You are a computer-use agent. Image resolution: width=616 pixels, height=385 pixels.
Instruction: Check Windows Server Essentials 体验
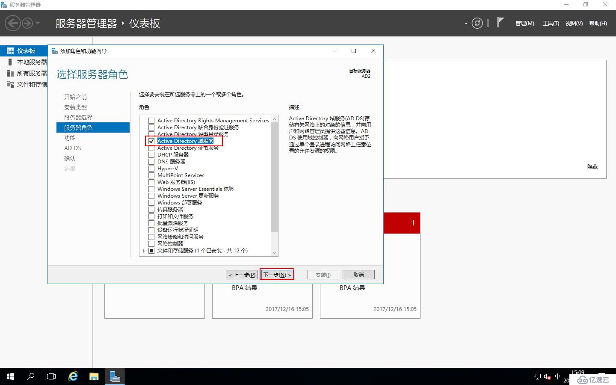(151, 189)
